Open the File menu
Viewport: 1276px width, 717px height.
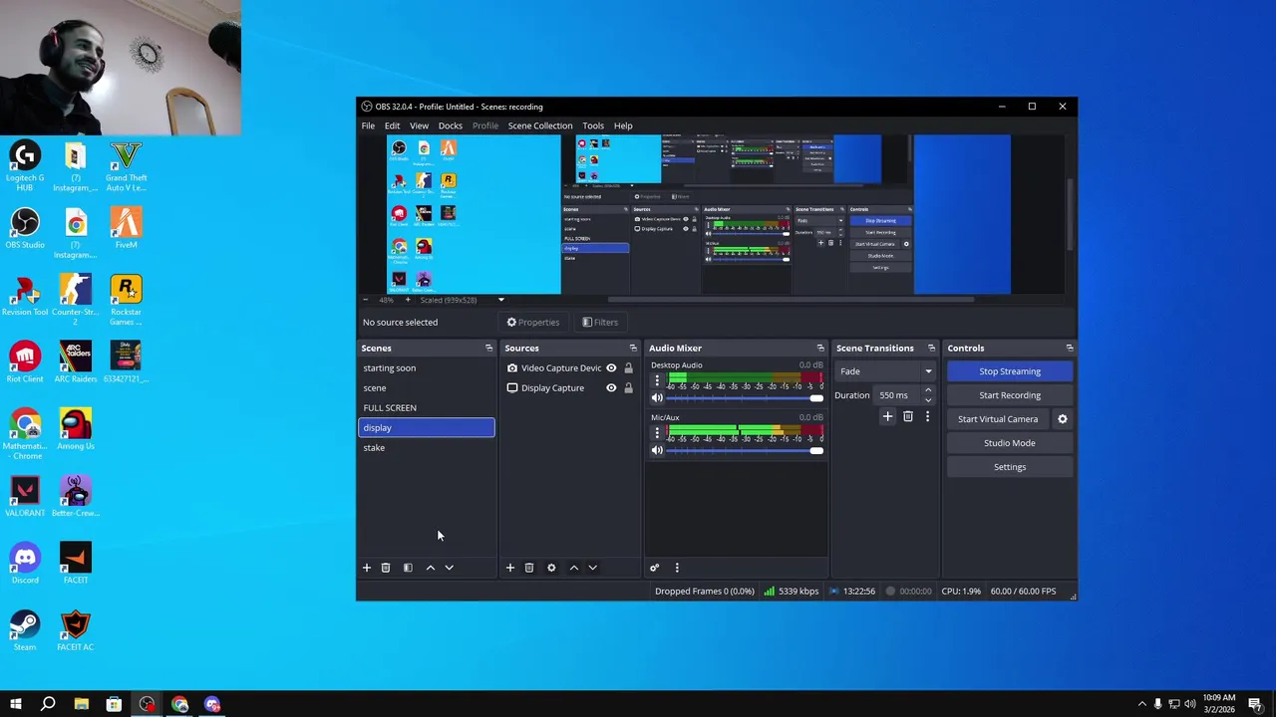(x=368, y=126)
